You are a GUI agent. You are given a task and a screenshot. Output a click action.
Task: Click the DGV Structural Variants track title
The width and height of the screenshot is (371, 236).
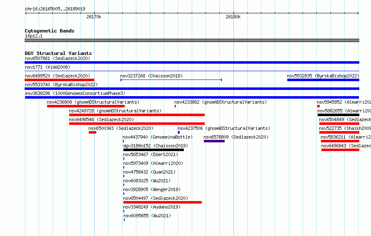pos(58,53)
